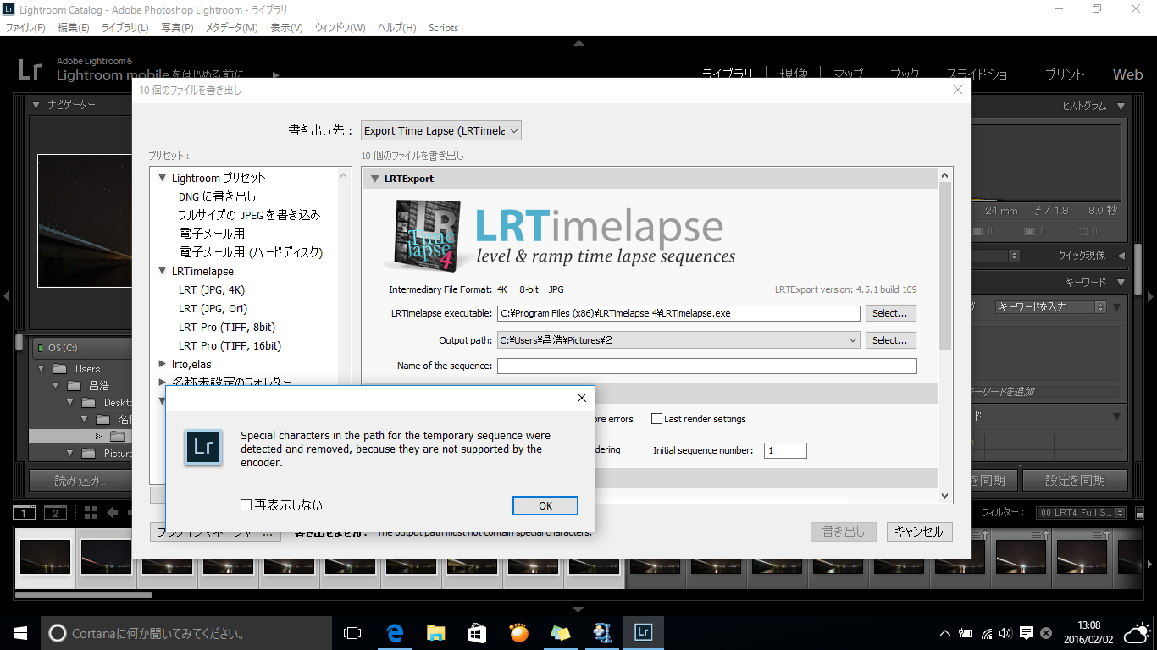The image size is (1157, 650).
Task: Launch Microsoft Edge from taskbar
Action: tap(395, 633)
